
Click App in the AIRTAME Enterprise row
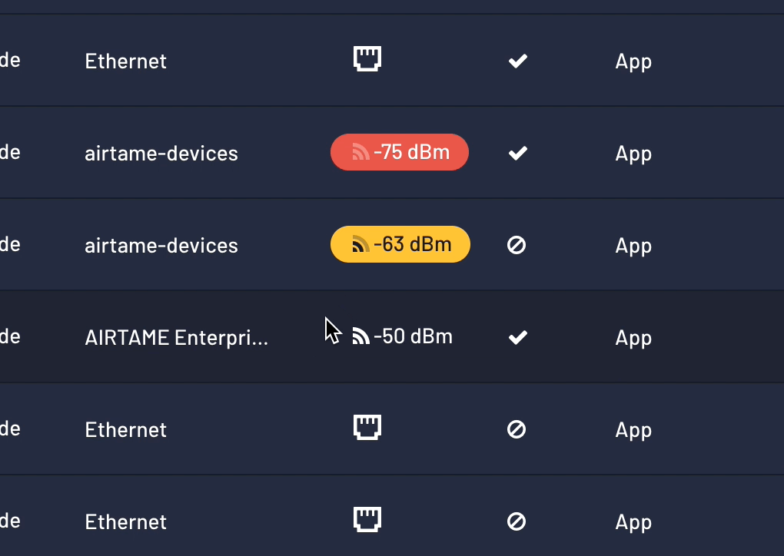point(633,338)
